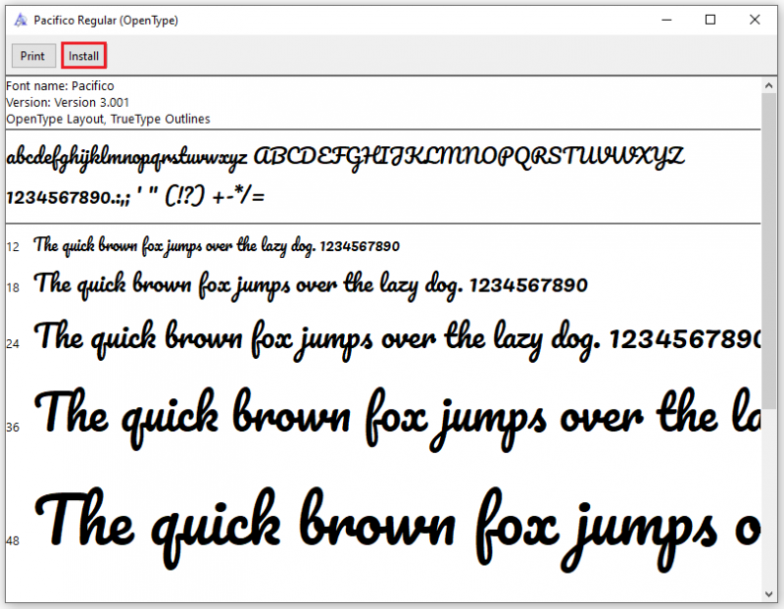Click the 'OpenType Layout, TrueType Outlines' line
Viewport: 784px width, 609px height.
pos(108,119)
